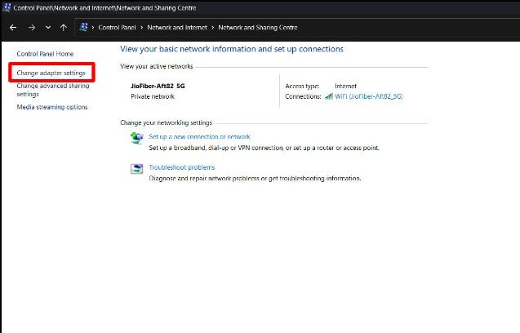Open Media streaming options

pos(52,107)
